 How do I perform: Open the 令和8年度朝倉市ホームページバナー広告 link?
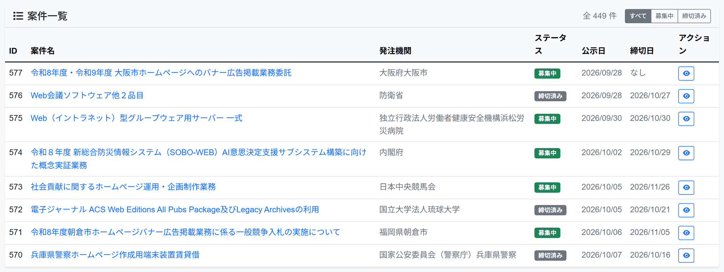(x=185, y=232)
